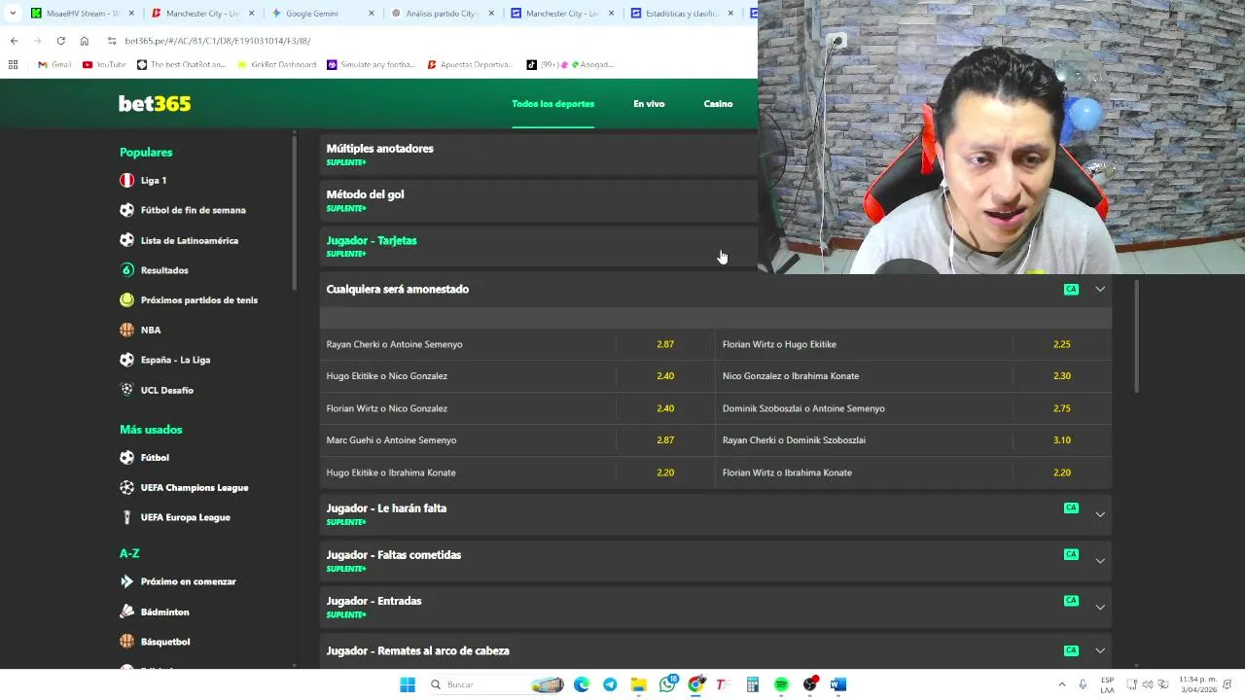Viewport: 1245px width, 700px height.
Task: Open Spotify from the taskbar
Action: [781, 684]
